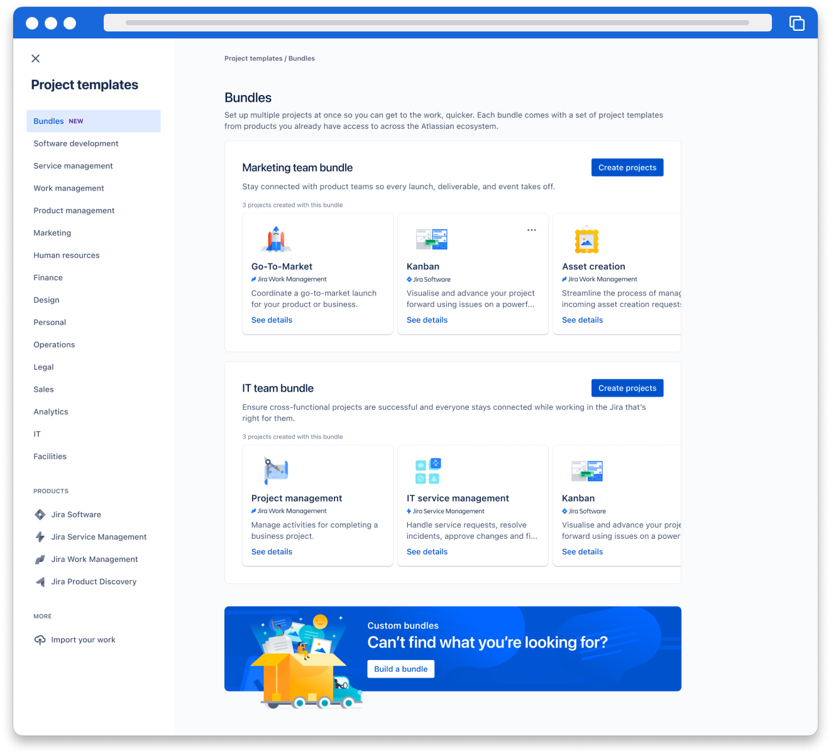Image resolution: width=831 pixels, height=755 pixels.
Task: See details for Asset creation template
Action: coord(582,320)
